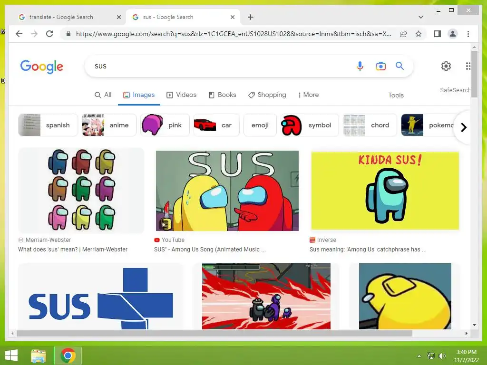This screenshot has width=487, height=365.
Task: Open Chrome three-dot menu
Action: [x=468, y=34]
